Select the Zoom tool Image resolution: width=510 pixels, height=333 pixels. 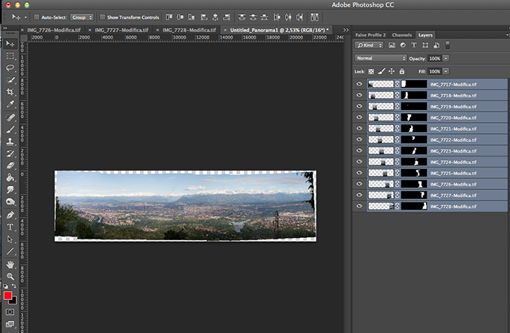click(10, 276)
